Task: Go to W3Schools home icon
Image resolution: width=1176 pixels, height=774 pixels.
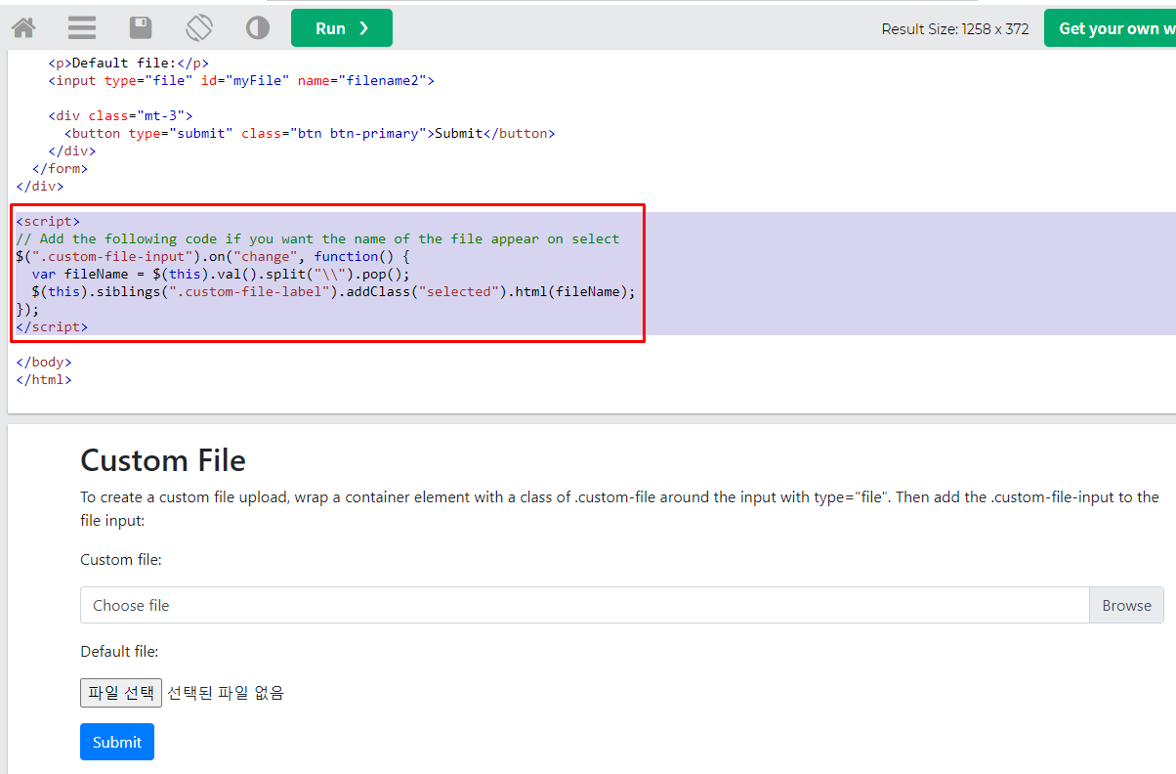Action: [x=23, y=28]
